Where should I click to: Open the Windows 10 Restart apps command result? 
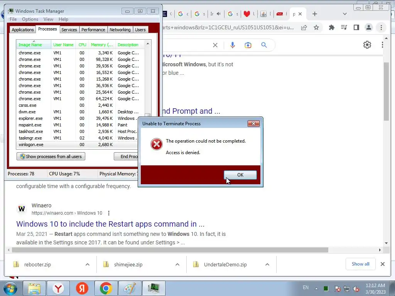(x=110, y=224)
